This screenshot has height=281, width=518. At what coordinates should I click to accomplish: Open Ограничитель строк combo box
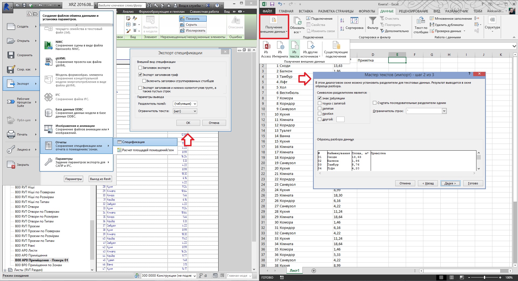tap(426, 111)
